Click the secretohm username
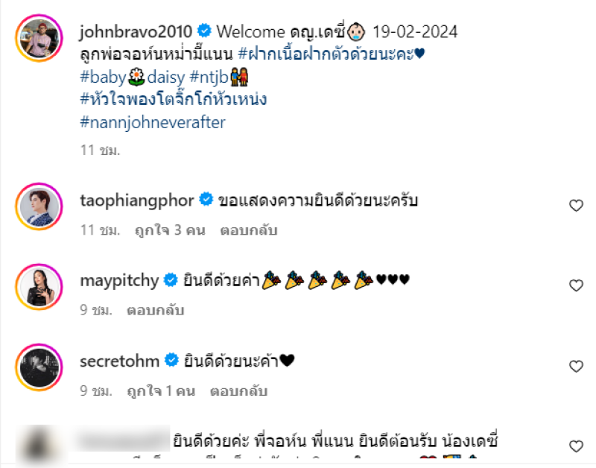The width and height of the screenshot is (596, 468). point(119,361)
